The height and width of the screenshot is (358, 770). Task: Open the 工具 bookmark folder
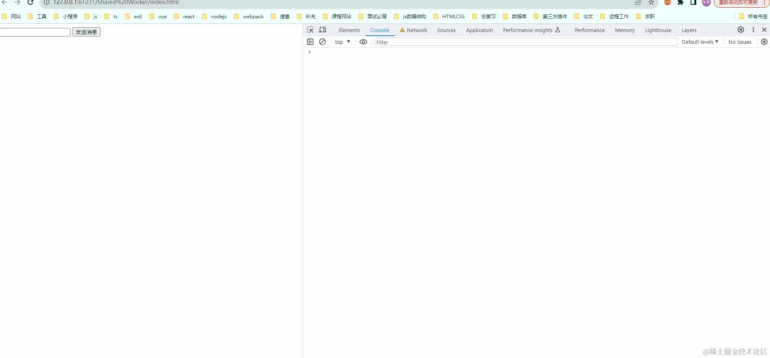pyautogui.click(x=37, y=17)
